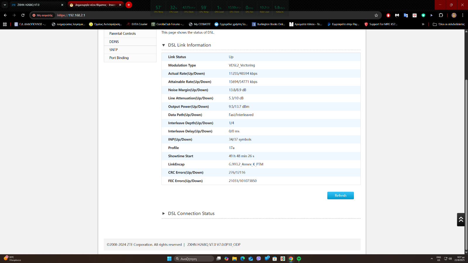The image size is (468, 263).
Task: Open Spotify from the taskbar
Action: 299,259
